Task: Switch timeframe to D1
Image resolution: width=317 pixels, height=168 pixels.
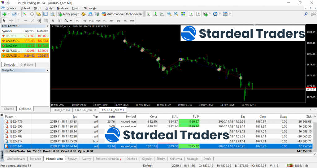Action: [x=119, y=21]
